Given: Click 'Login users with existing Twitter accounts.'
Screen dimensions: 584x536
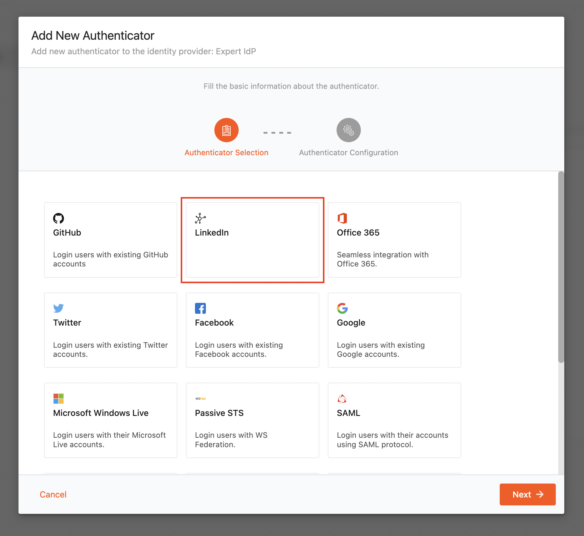Looking at the screenshot, I should (x=110, y=350).
